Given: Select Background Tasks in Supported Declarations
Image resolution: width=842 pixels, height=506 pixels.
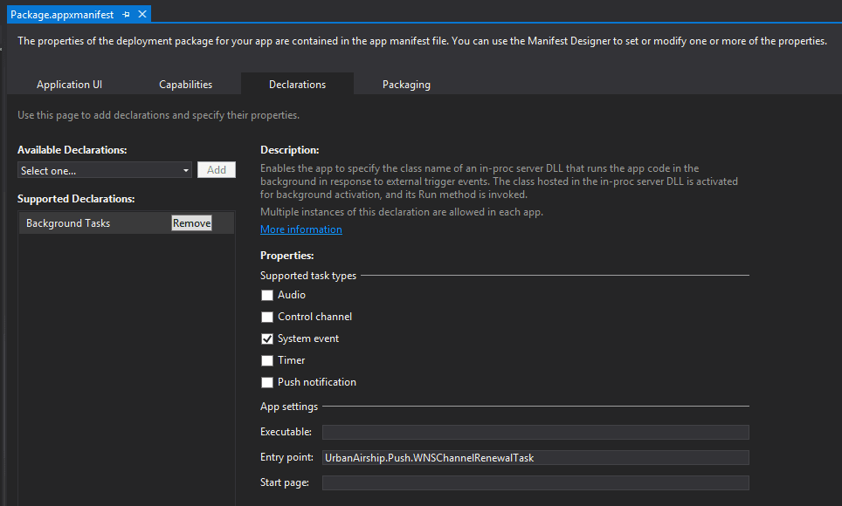Looking at the screenshot, I should point(68,223).
